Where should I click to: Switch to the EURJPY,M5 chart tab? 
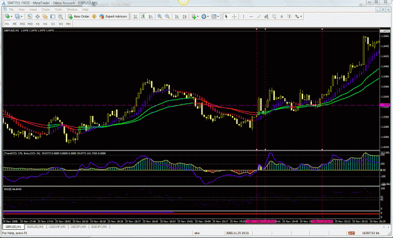[99, 227]
